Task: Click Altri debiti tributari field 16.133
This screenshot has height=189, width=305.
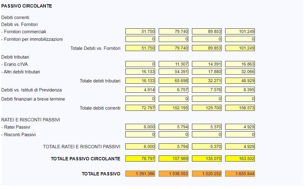Action: (140, 72)
